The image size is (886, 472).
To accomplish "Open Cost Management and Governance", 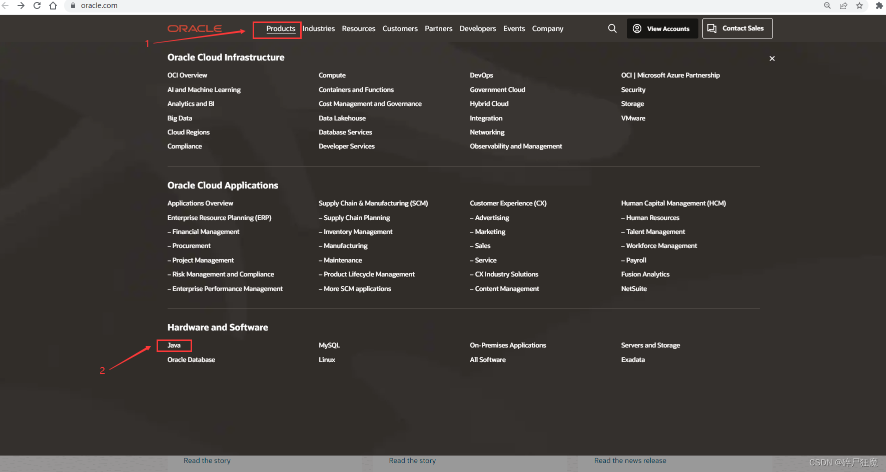I will [x=370, y=103].
